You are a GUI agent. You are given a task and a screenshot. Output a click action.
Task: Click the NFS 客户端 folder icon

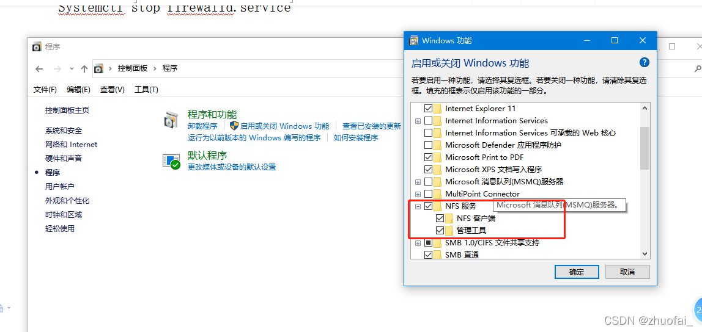[449, 218]
